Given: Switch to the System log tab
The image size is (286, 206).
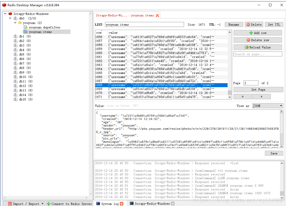Looking at the screenshot, I should [110, 204].
